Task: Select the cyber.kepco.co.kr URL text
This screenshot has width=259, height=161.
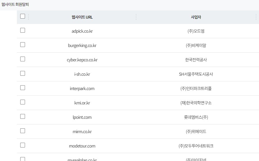Action: (x=82, y=60)
